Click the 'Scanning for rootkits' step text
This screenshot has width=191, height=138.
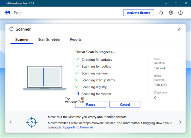[x=96, y=66]
